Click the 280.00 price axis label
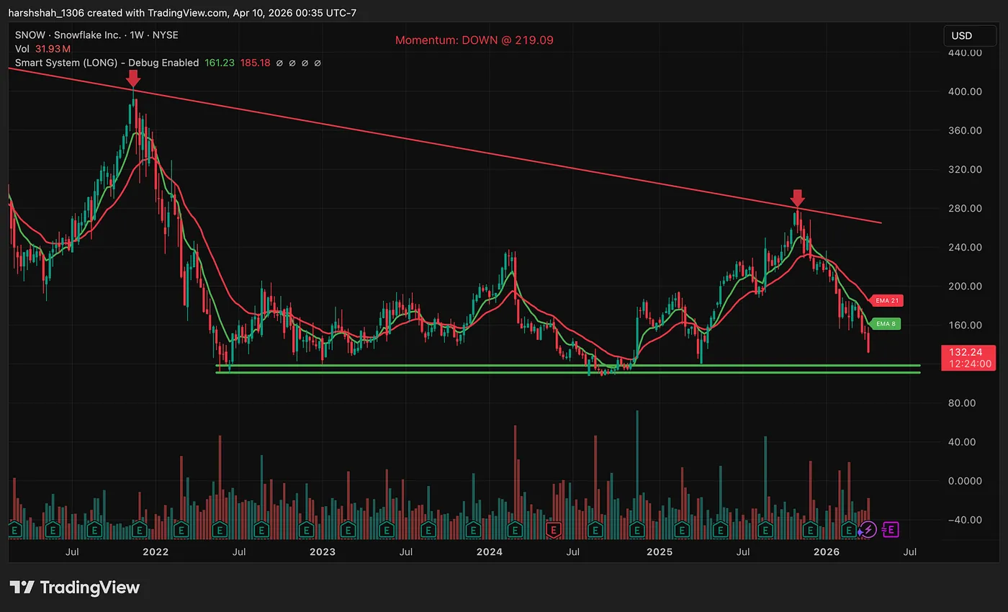Screen dimensions: 1008x612 tap(966, 208)
